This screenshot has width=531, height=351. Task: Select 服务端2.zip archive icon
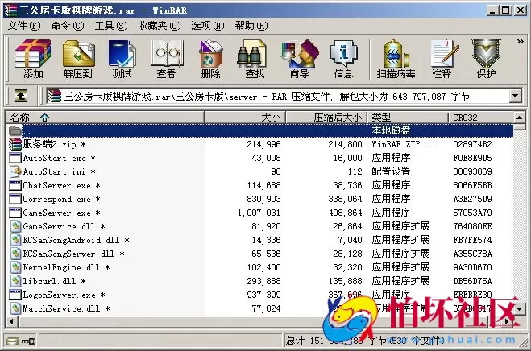tap(15, 144)
